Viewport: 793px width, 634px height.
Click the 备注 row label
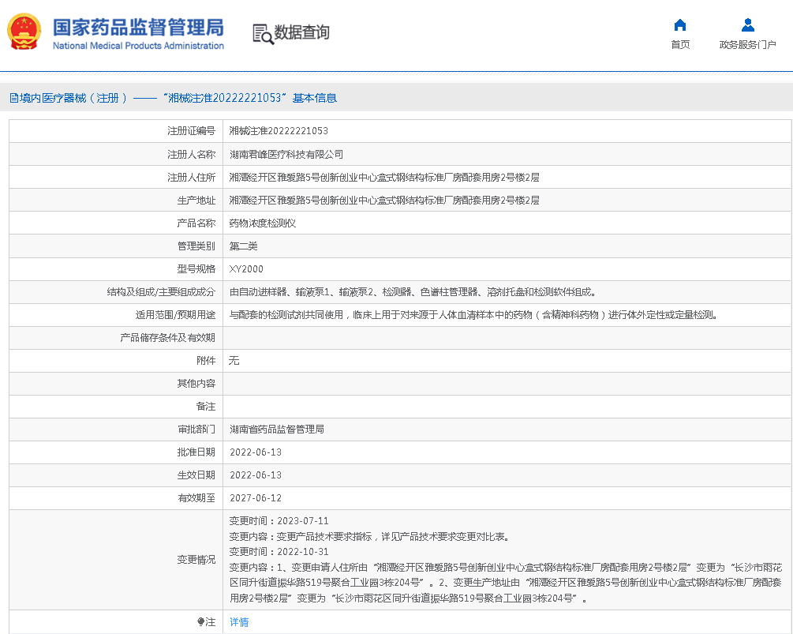click(206, 407)
